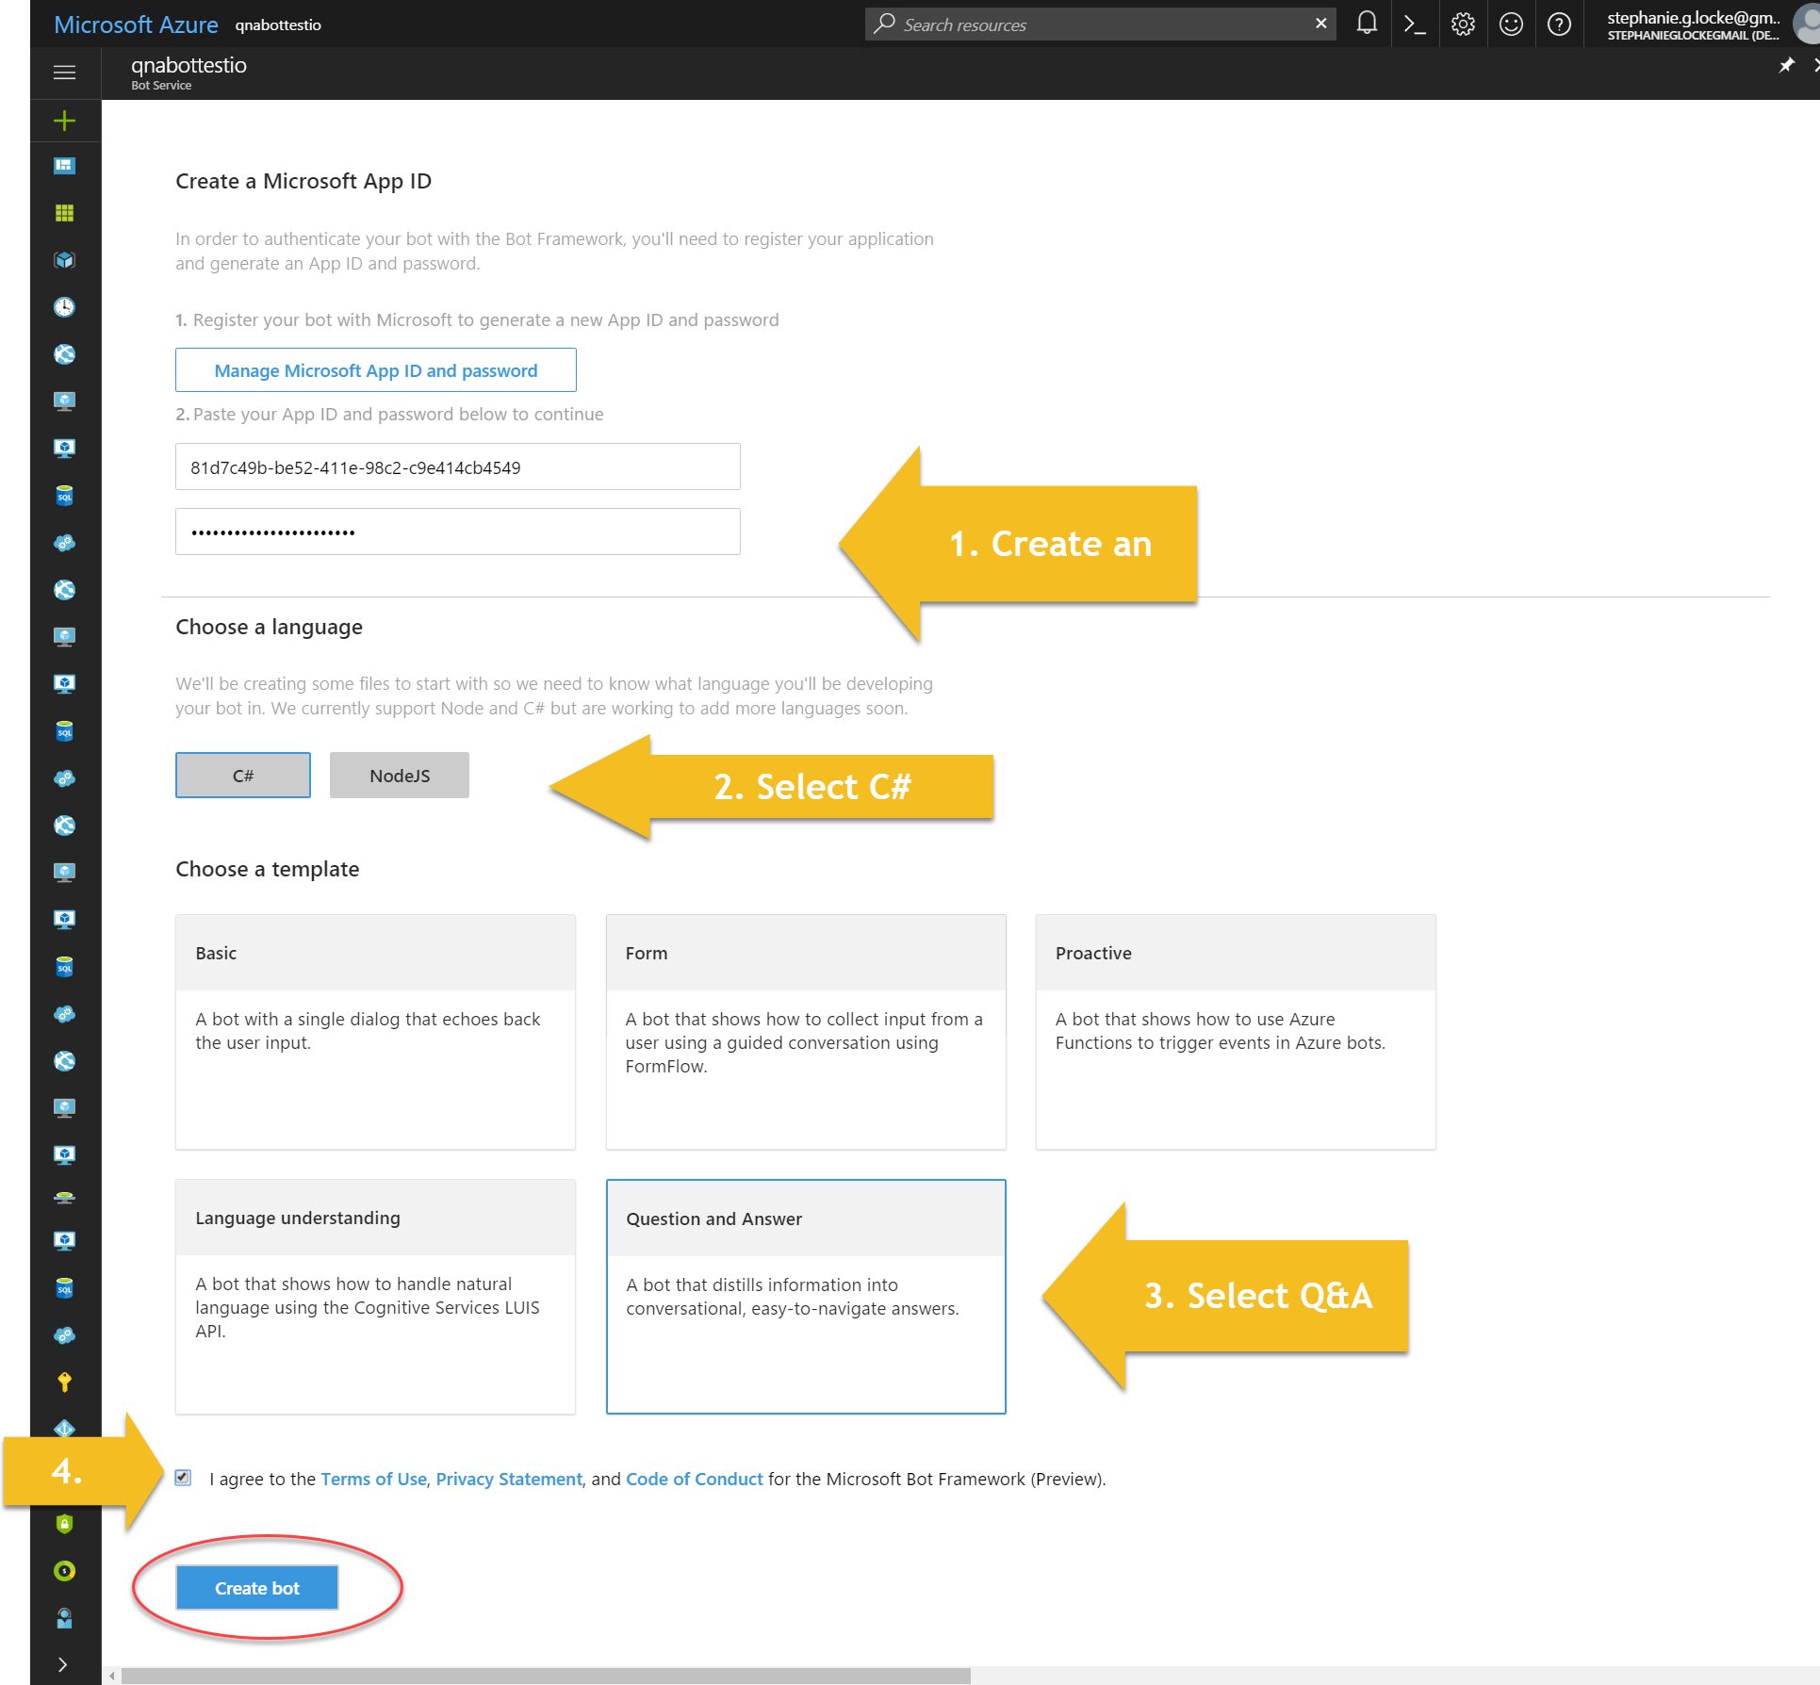
Task: Choose the Question and Answer template
Action: pyautogui.click(x=806, y=1296)
